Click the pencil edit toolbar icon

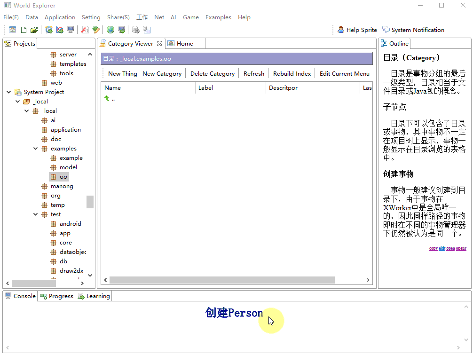pyautogui.click(x=96, y=30)
